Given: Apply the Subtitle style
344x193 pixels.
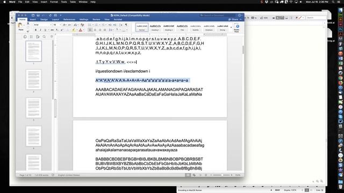Looking at the screenshot, I should (196, 27).
